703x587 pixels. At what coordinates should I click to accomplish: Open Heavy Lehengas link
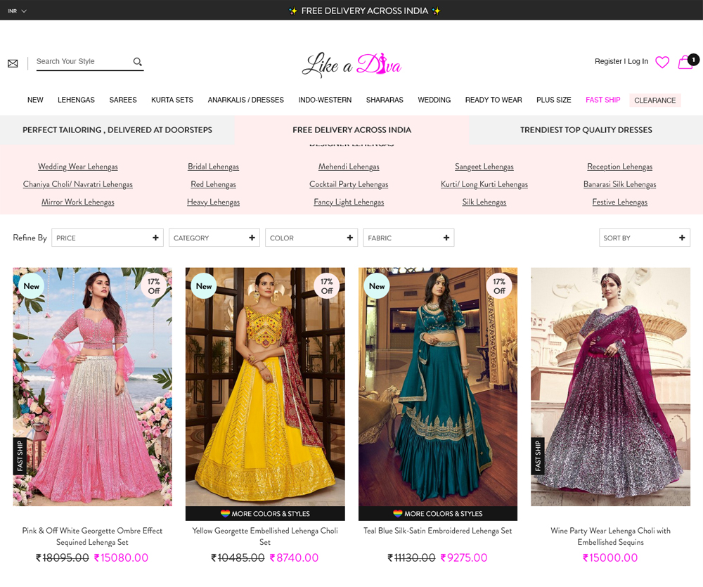214,202
